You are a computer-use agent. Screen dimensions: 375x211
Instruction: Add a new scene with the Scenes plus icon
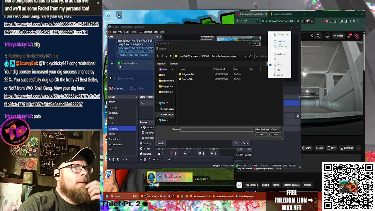110,159
